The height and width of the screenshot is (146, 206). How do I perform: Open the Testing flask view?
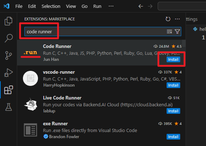(9, 107)
